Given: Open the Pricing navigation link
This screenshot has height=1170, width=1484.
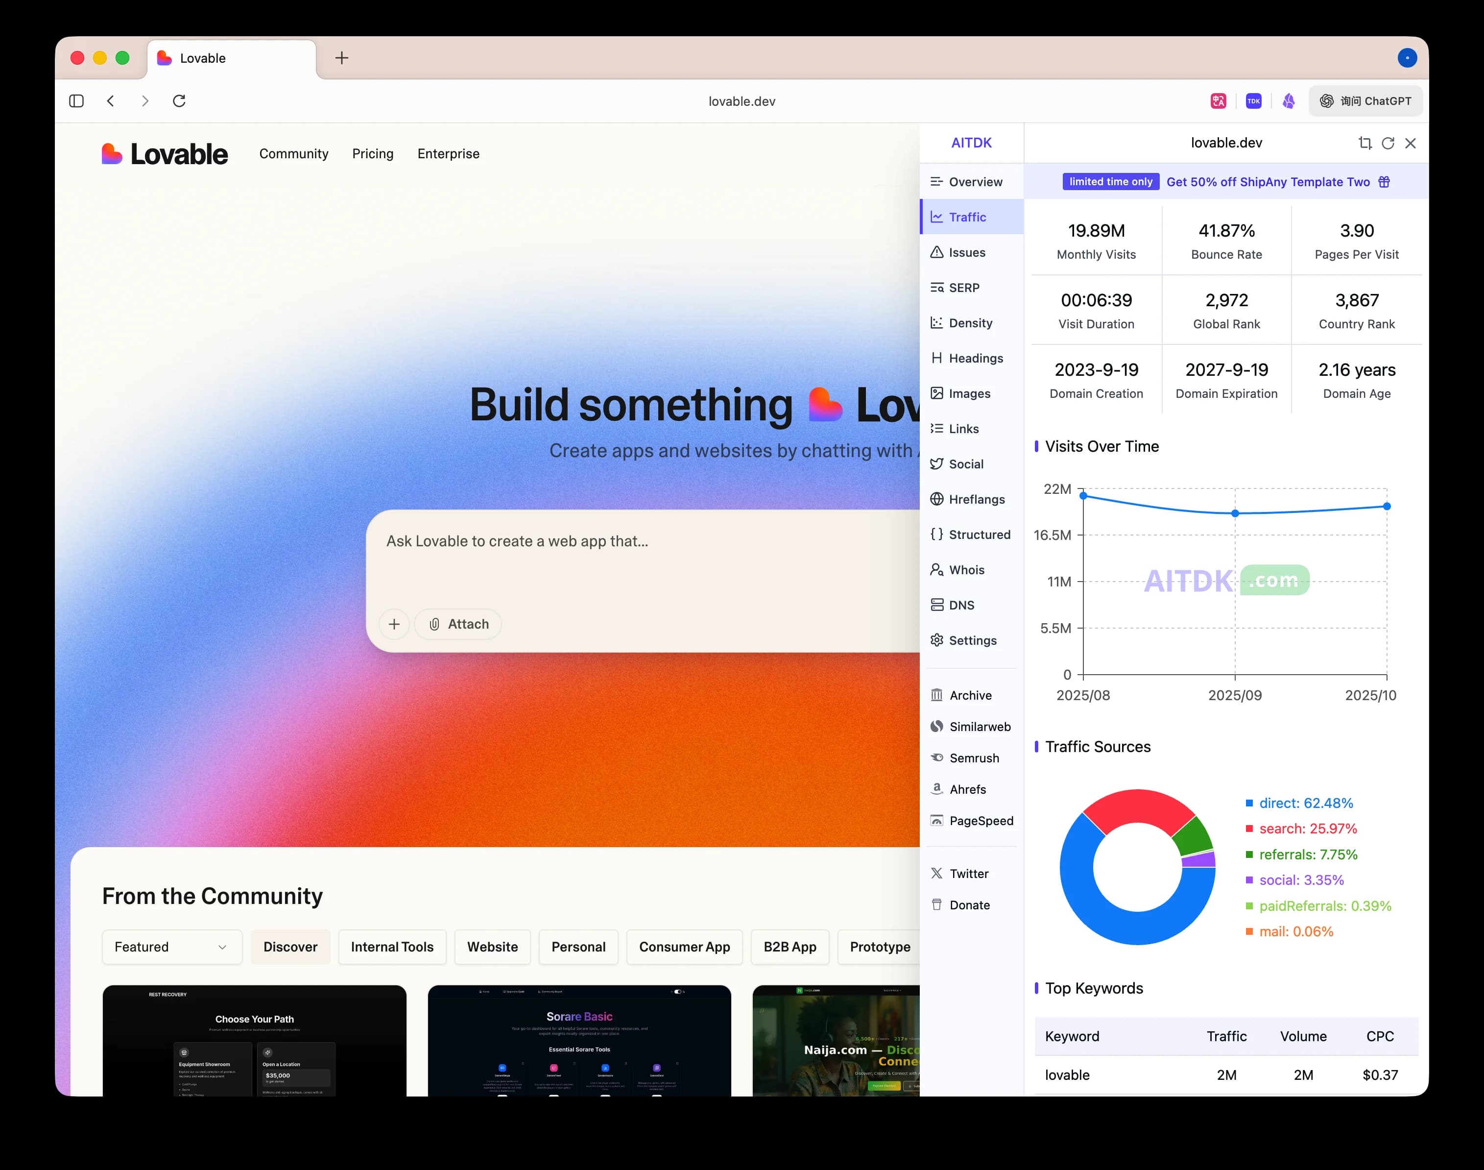Looking at the screenshot, I should click(373, 153).
